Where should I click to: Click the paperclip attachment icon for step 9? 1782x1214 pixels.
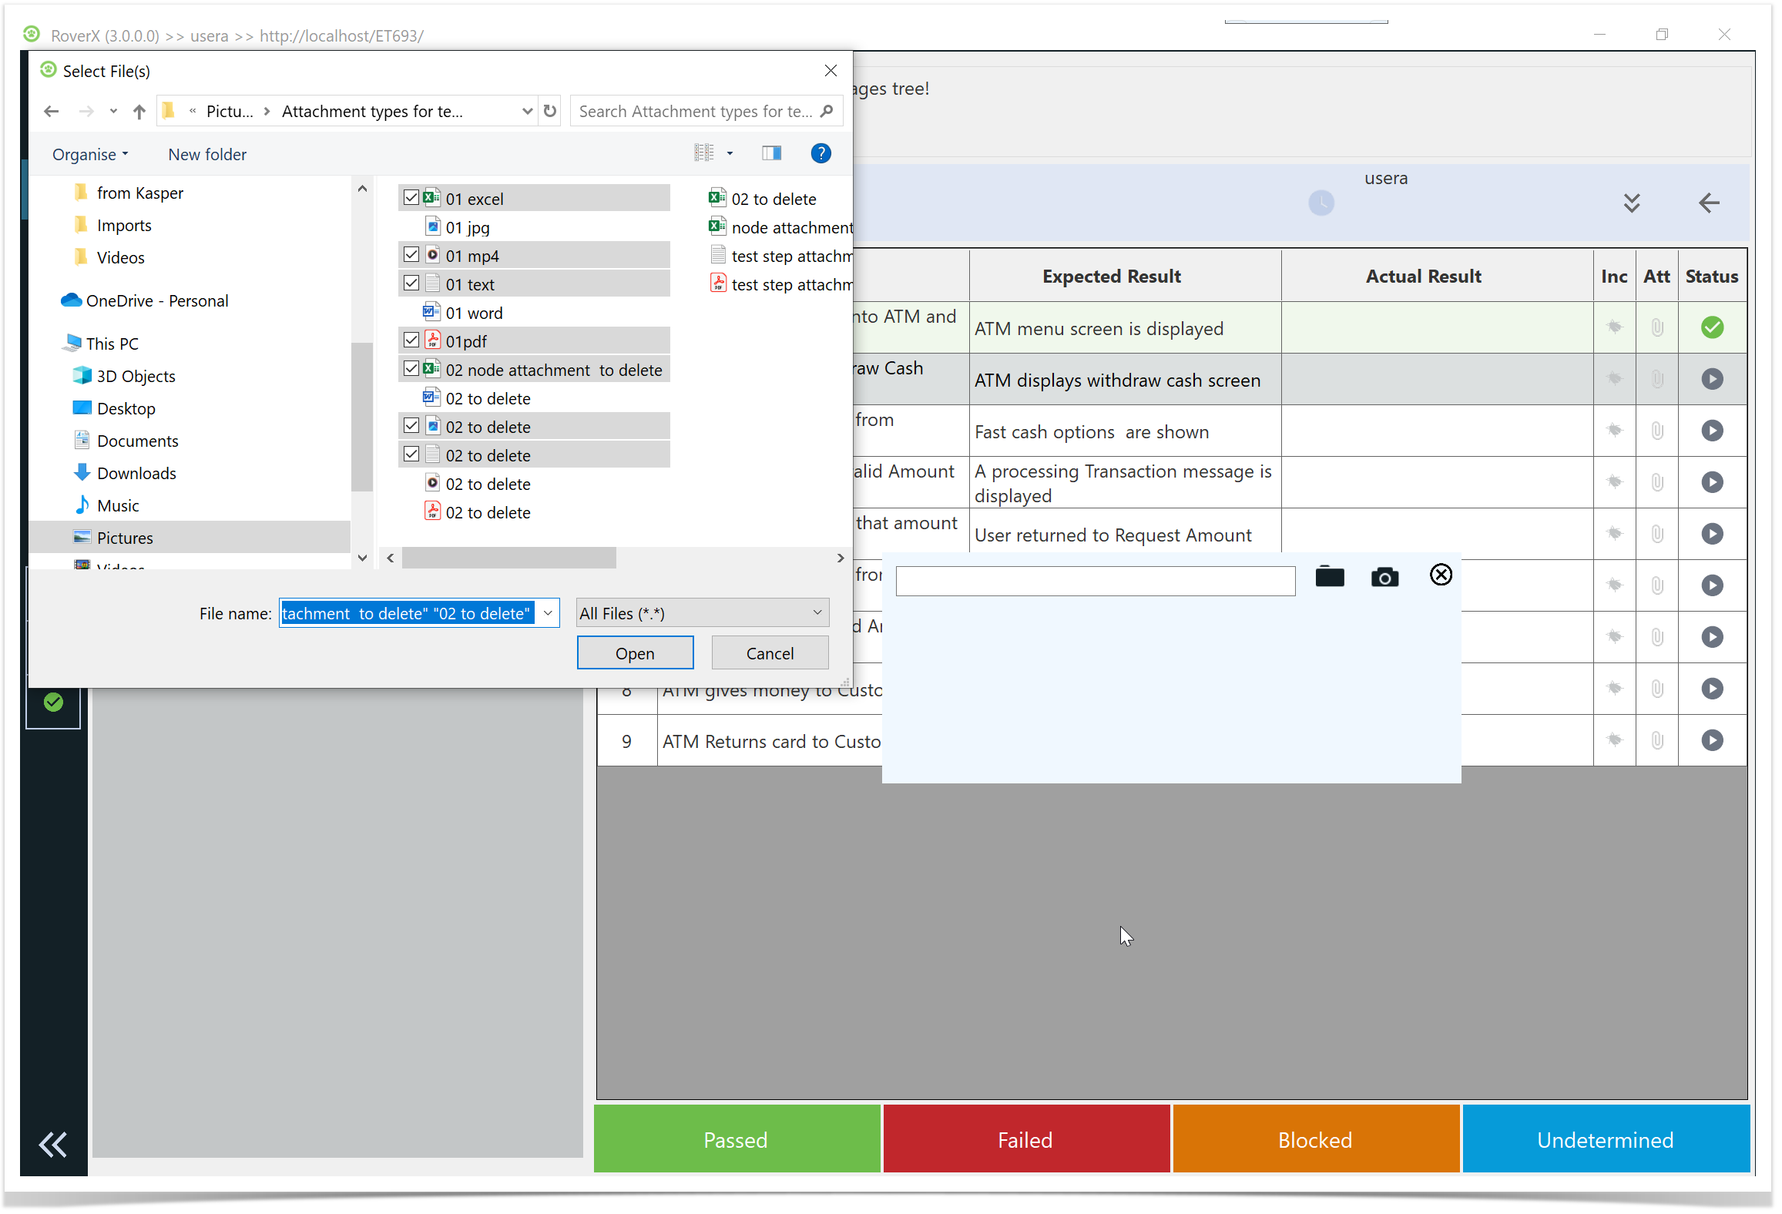1656,740
